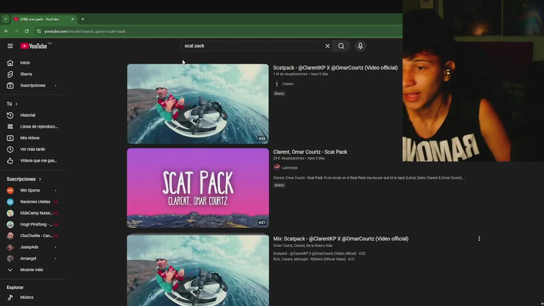Image resolution: width=544 pixels, height=306 pixels.
Task: Expand the Suscripciones section header
Action: 24,179
